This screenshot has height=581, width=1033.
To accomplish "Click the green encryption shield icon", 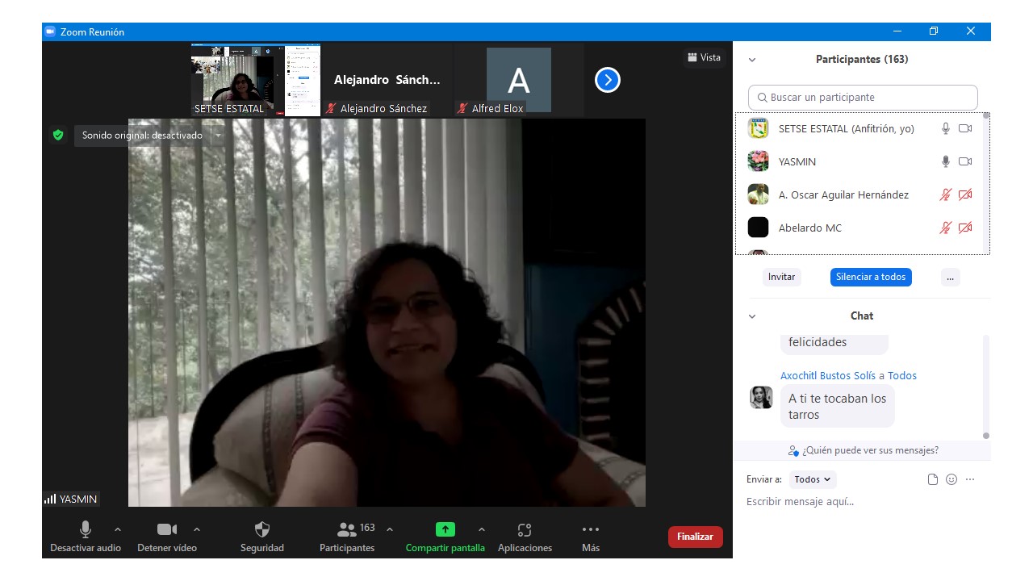I will click(x=58, y=136).
